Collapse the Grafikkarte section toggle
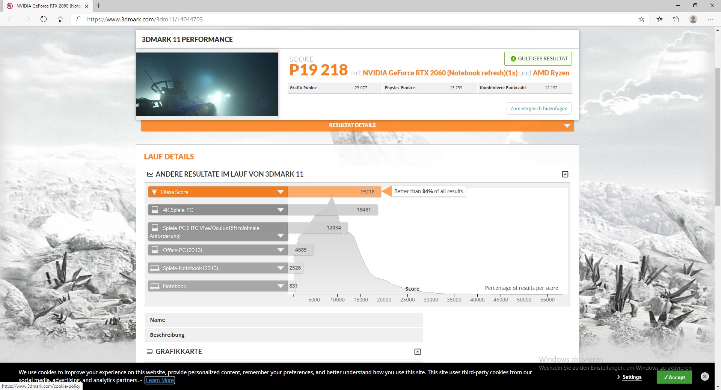The width and height of the screenshot is (721, 390). [x=417, y=352]
